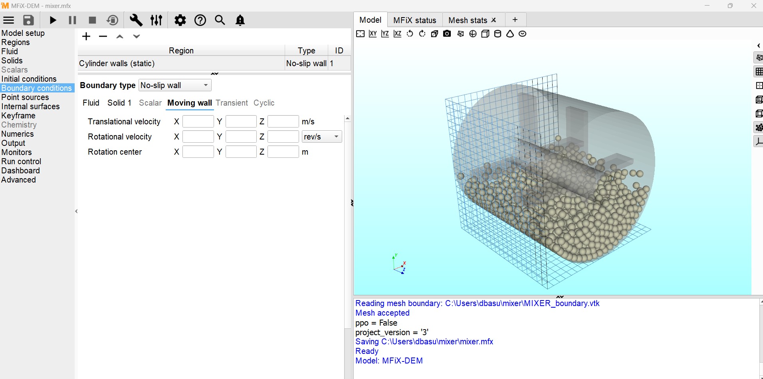763x379 pixels.
Task: Remove the selected boundary condition with minus
Action: [x=103, y=37]
